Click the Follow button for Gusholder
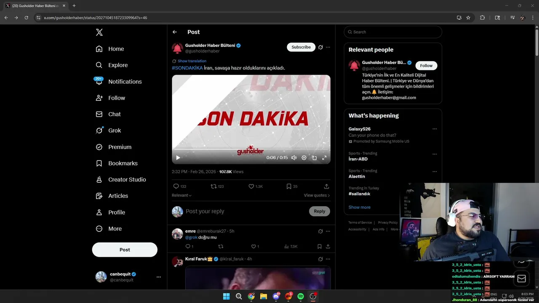Viewport: 539px width, 303px height. [427, 66]
